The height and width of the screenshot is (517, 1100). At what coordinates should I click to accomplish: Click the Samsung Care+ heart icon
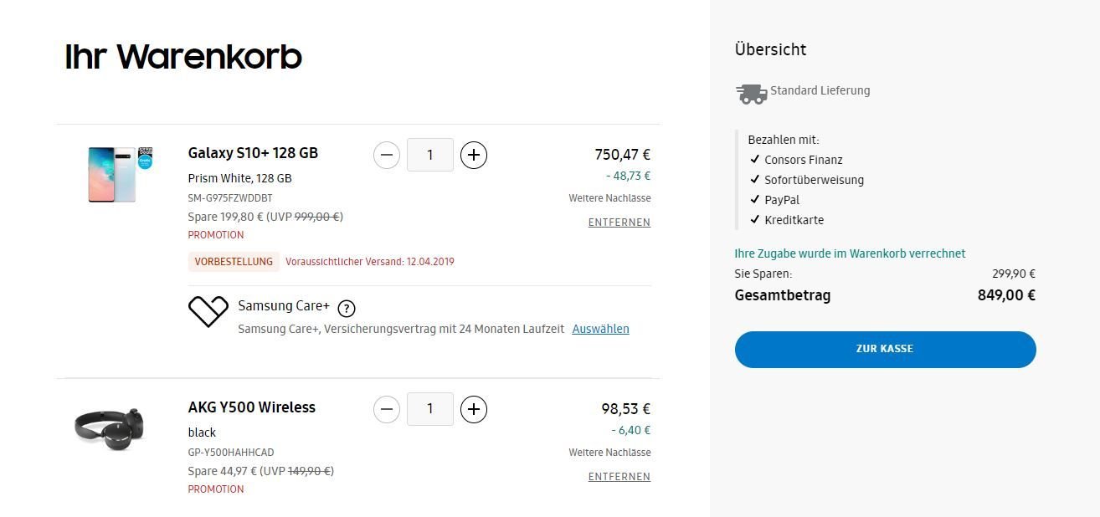(x=208, y=311)
